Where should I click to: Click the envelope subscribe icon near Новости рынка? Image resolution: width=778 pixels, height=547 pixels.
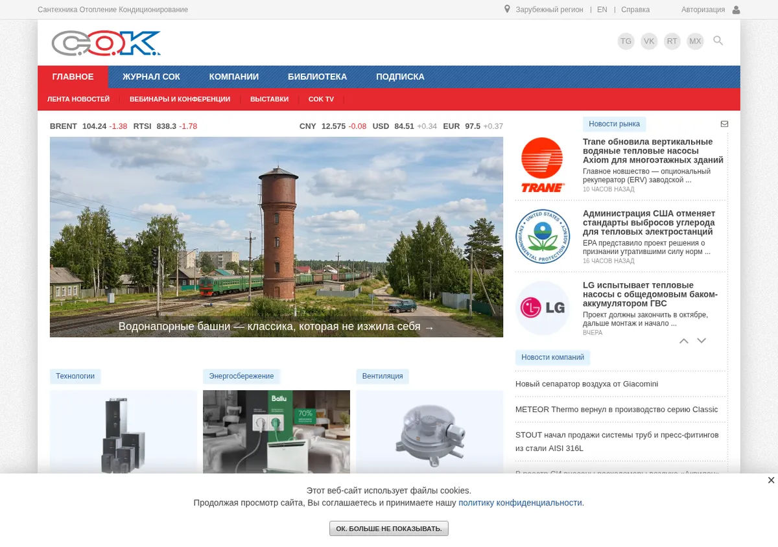pyautogui.click(x=724, y=124)
